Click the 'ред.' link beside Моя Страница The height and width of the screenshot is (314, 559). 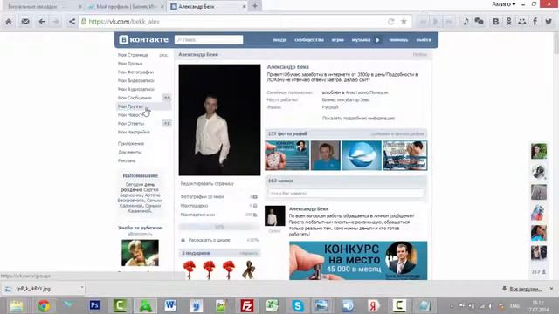[x=163, y=55]
